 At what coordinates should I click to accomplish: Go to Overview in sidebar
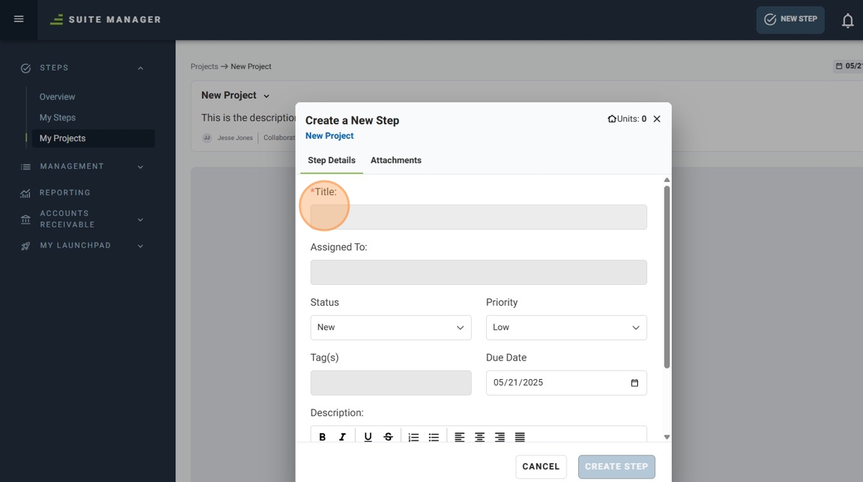58,96
